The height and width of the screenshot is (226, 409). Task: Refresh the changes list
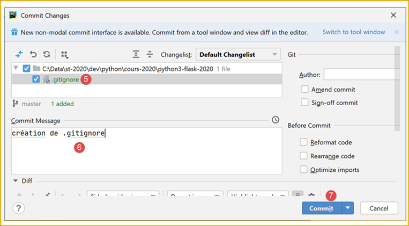[47, 54]
